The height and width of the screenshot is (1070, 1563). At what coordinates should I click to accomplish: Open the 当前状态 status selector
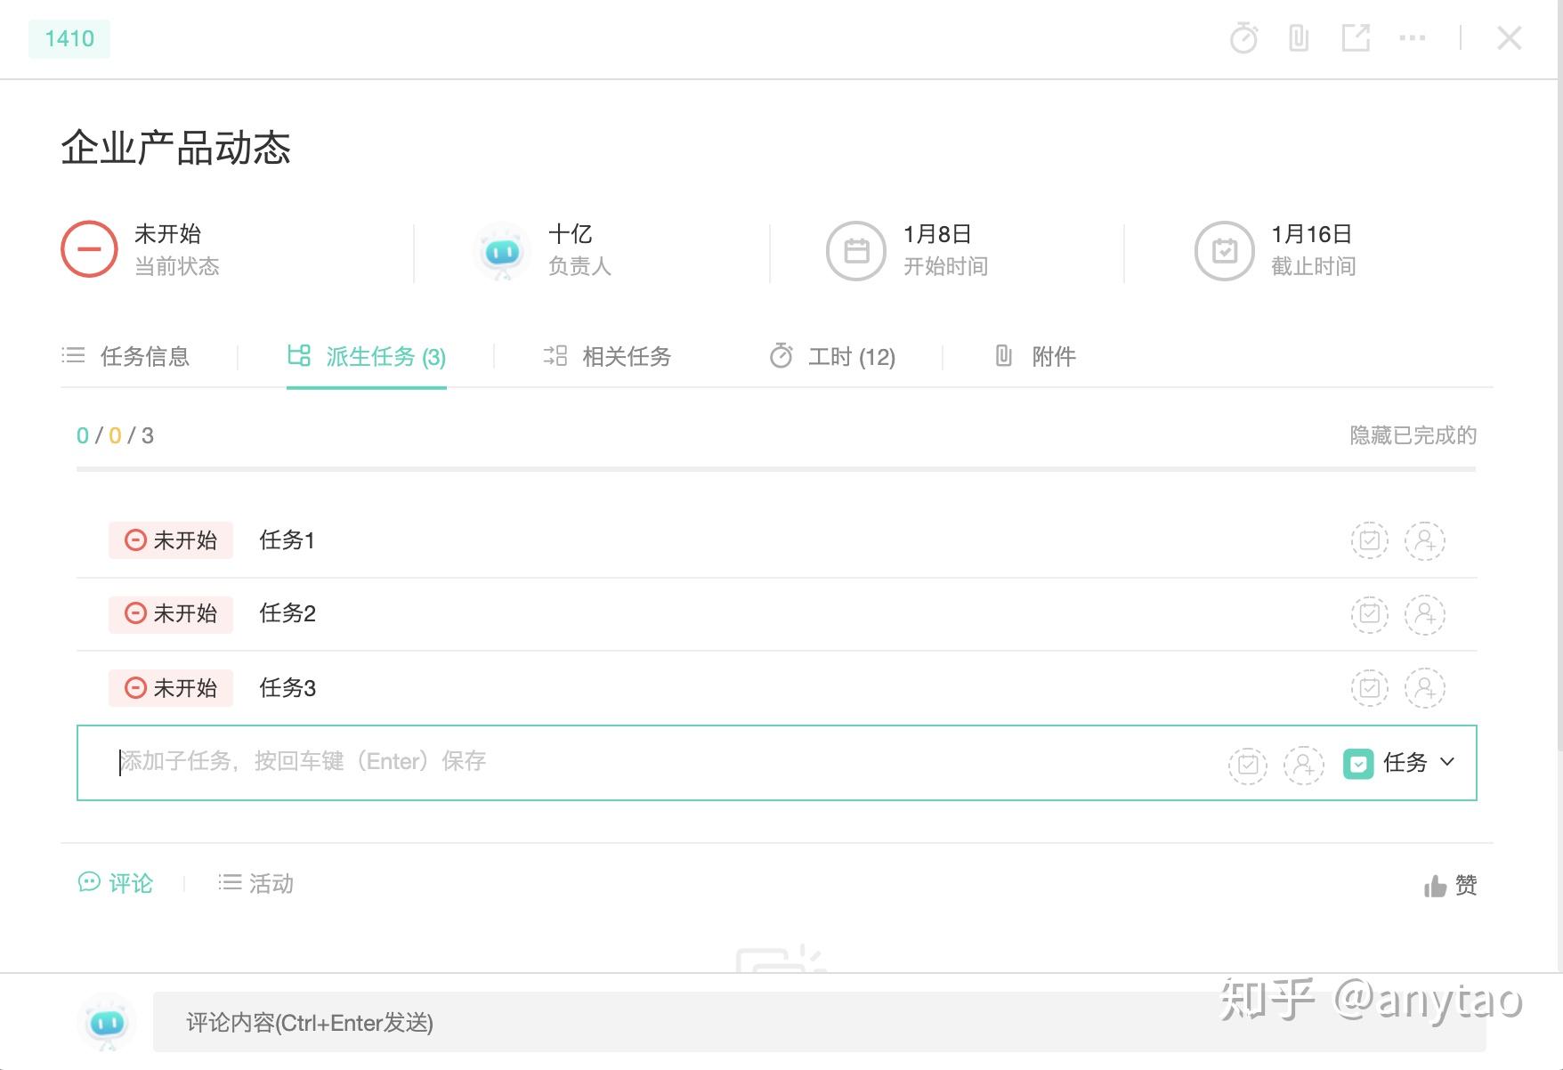(89, 249)
